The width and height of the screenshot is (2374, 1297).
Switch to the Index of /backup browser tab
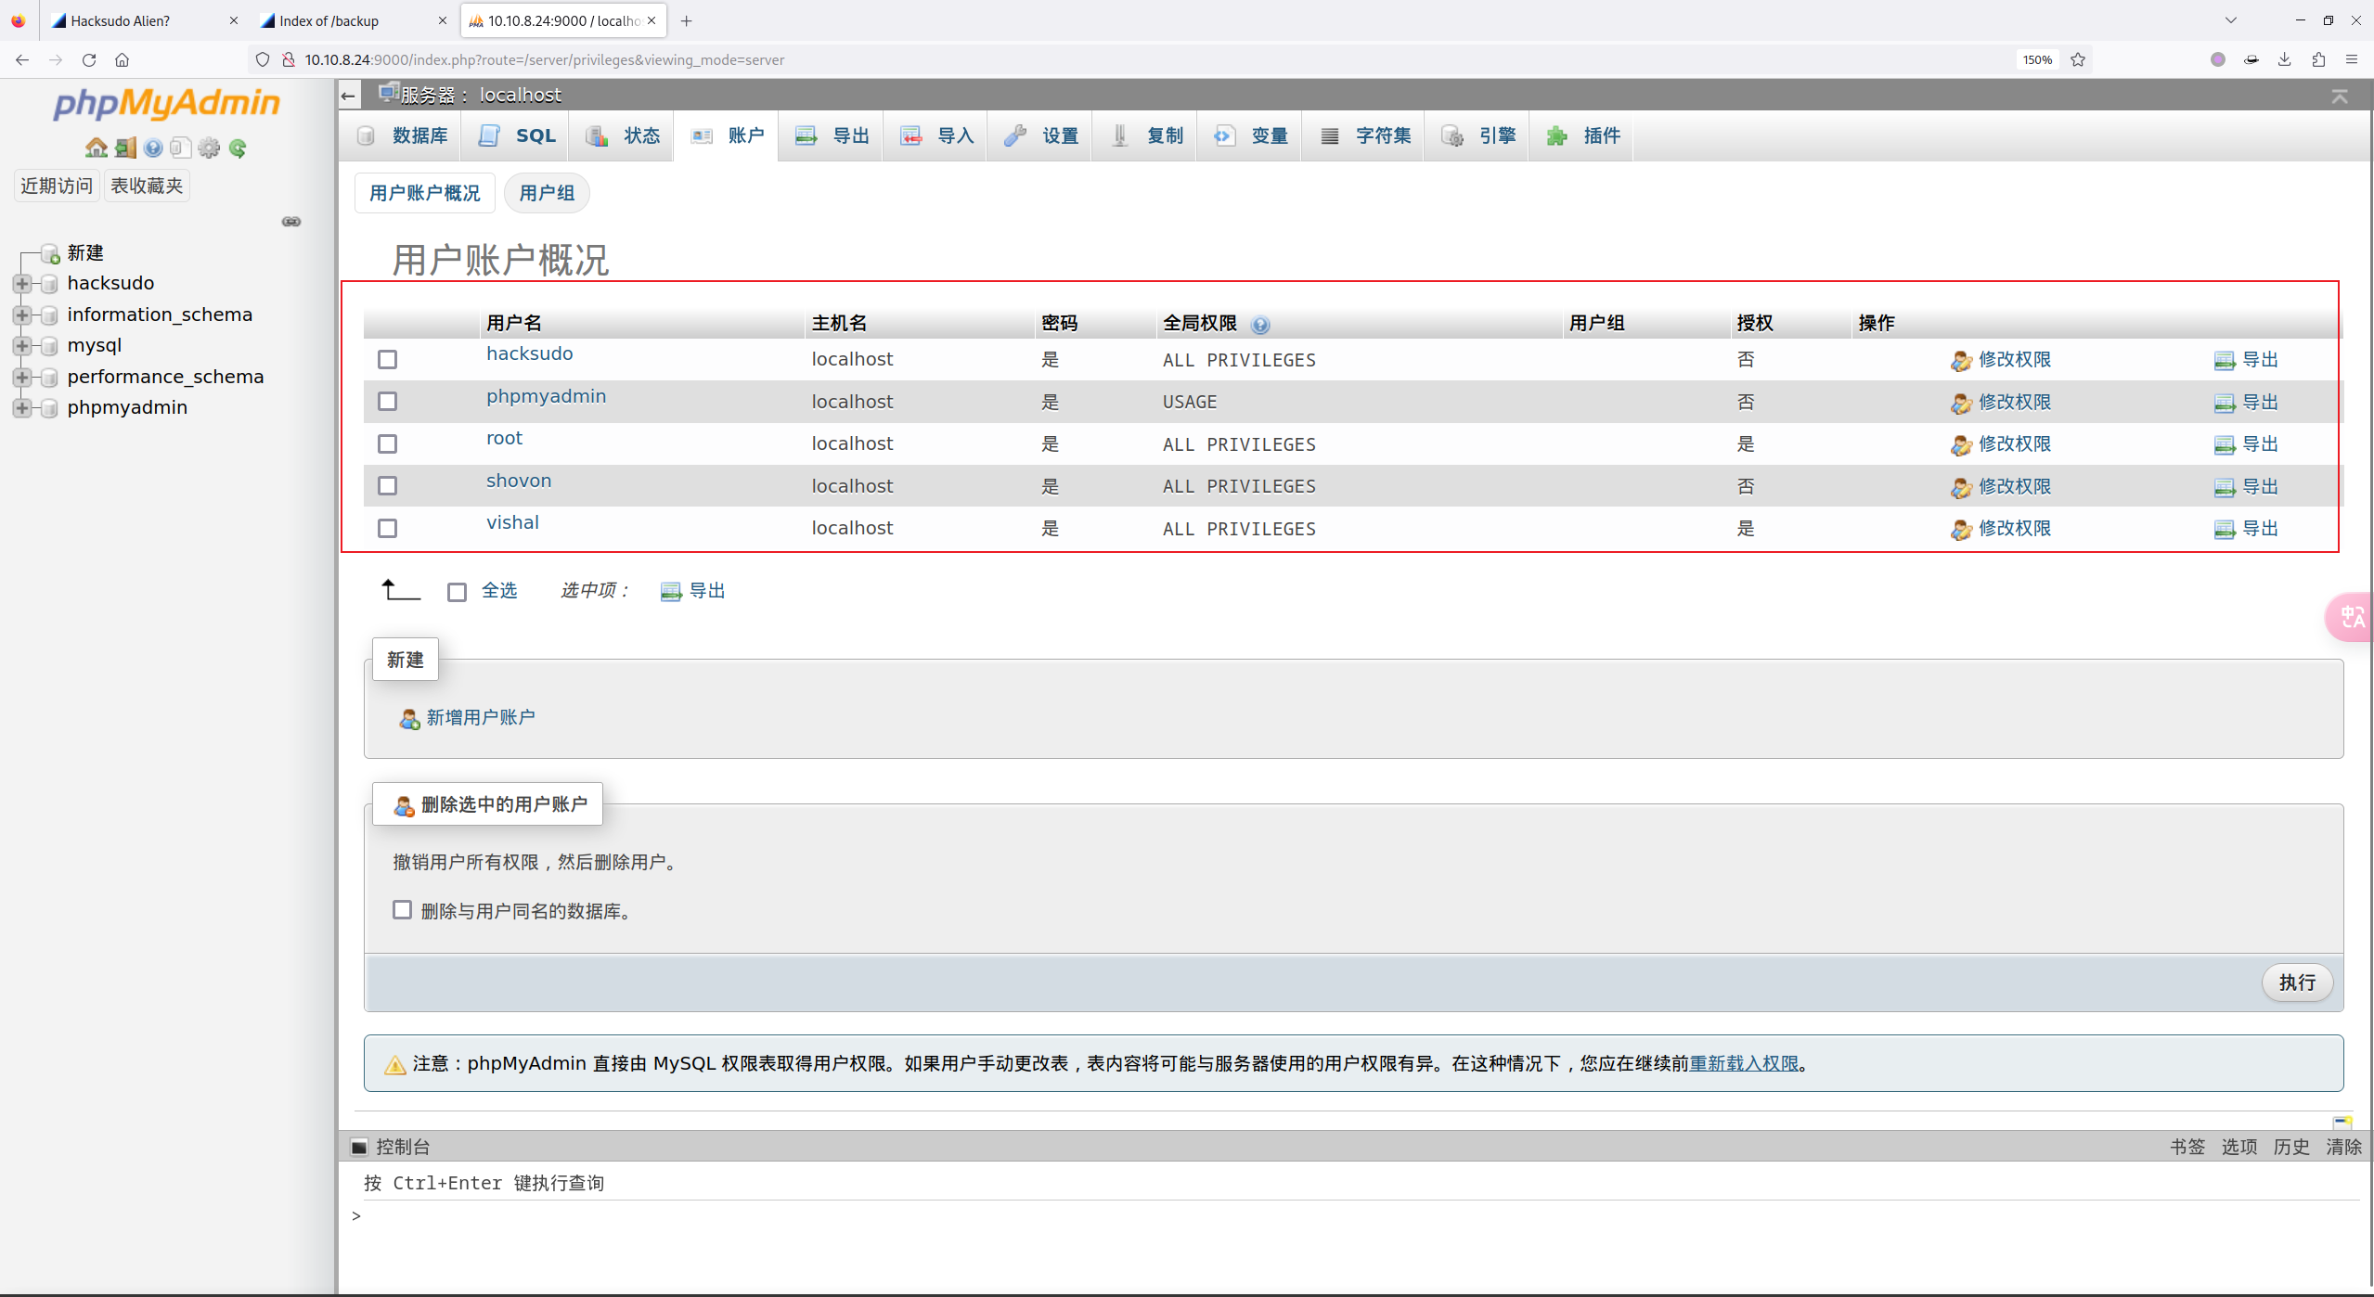point(352,20)
